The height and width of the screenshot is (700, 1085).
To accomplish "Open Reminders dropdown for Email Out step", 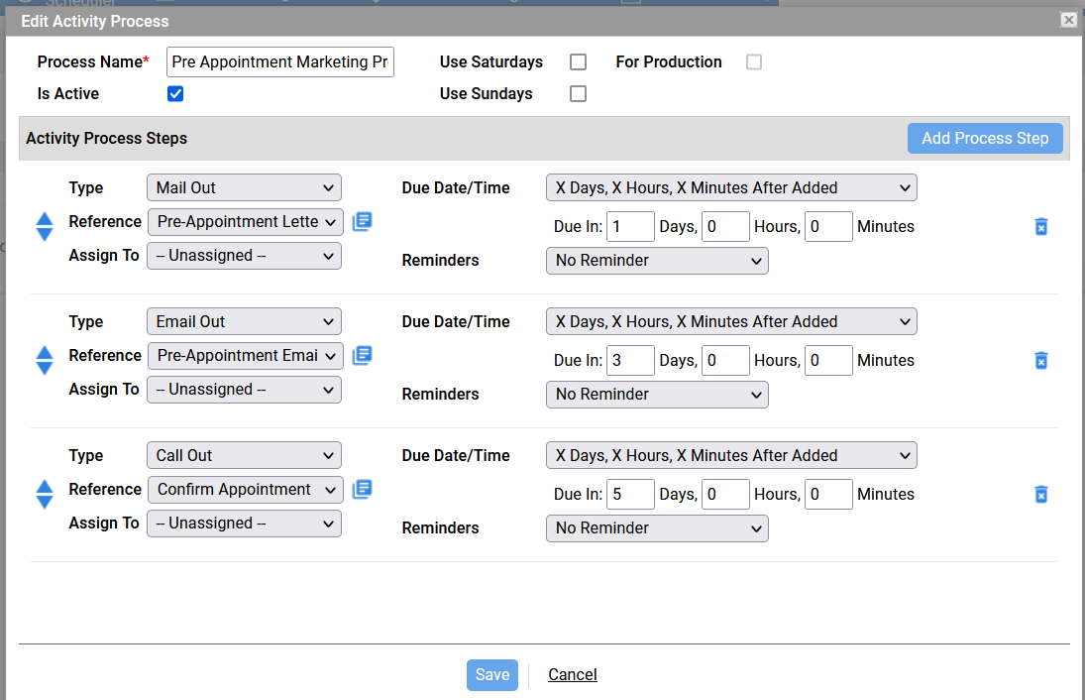I will pos(657,394).
